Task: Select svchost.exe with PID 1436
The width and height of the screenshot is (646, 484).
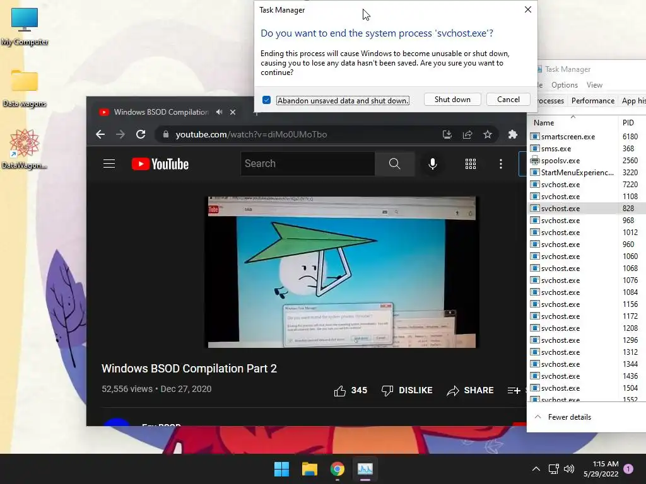Action: pyautogui.click(x=587, y=376)
